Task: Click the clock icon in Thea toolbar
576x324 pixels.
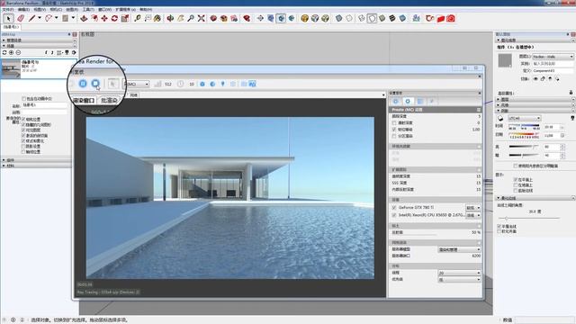Action: (x=180, y=84)
